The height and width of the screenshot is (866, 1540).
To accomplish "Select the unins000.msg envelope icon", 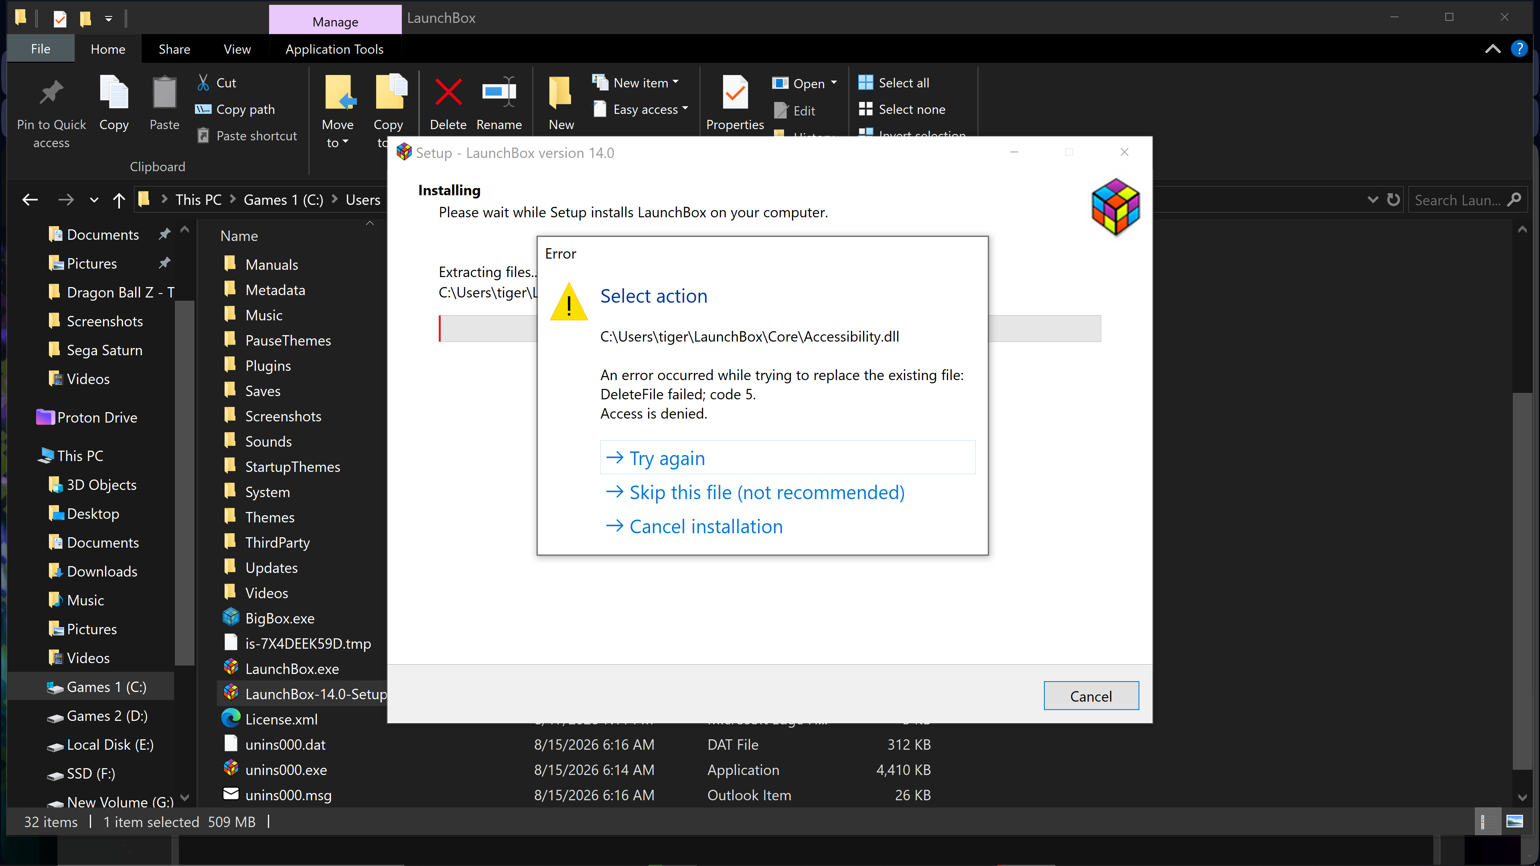I will coord(231,794).
